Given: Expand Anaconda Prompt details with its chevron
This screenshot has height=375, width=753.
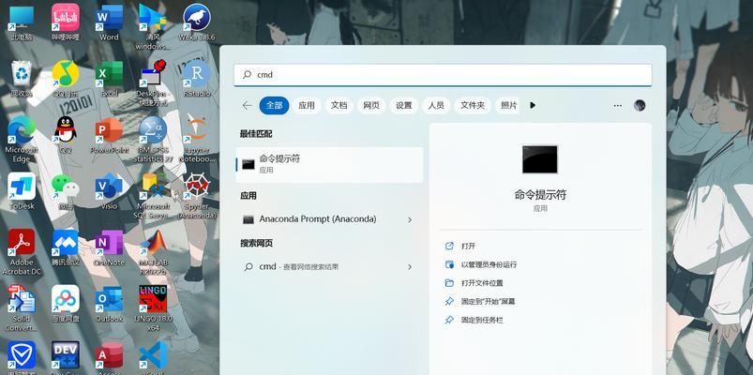Looking at the screenshot, I should tap(410, 220).
